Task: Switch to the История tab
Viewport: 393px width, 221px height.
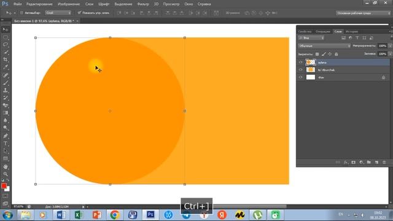Action: pos(352,31)
